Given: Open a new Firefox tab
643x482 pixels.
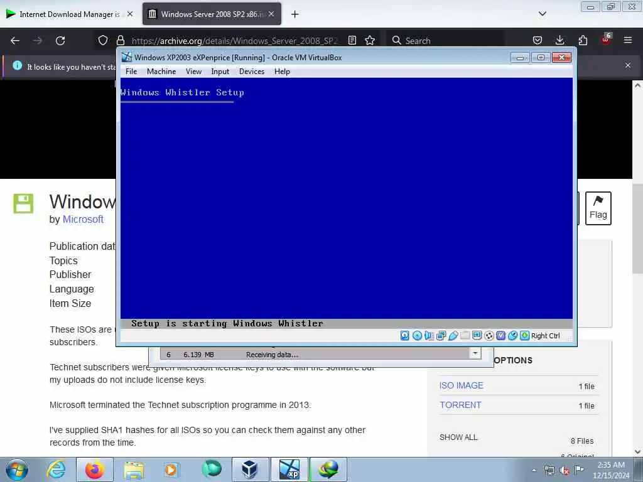Looking at the screenshot, I should tap(295, 14).
